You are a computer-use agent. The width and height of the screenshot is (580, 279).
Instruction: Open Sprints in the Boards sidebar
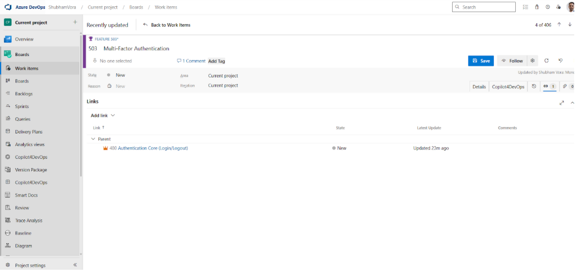pyautogui.click(x=22, y=106)
